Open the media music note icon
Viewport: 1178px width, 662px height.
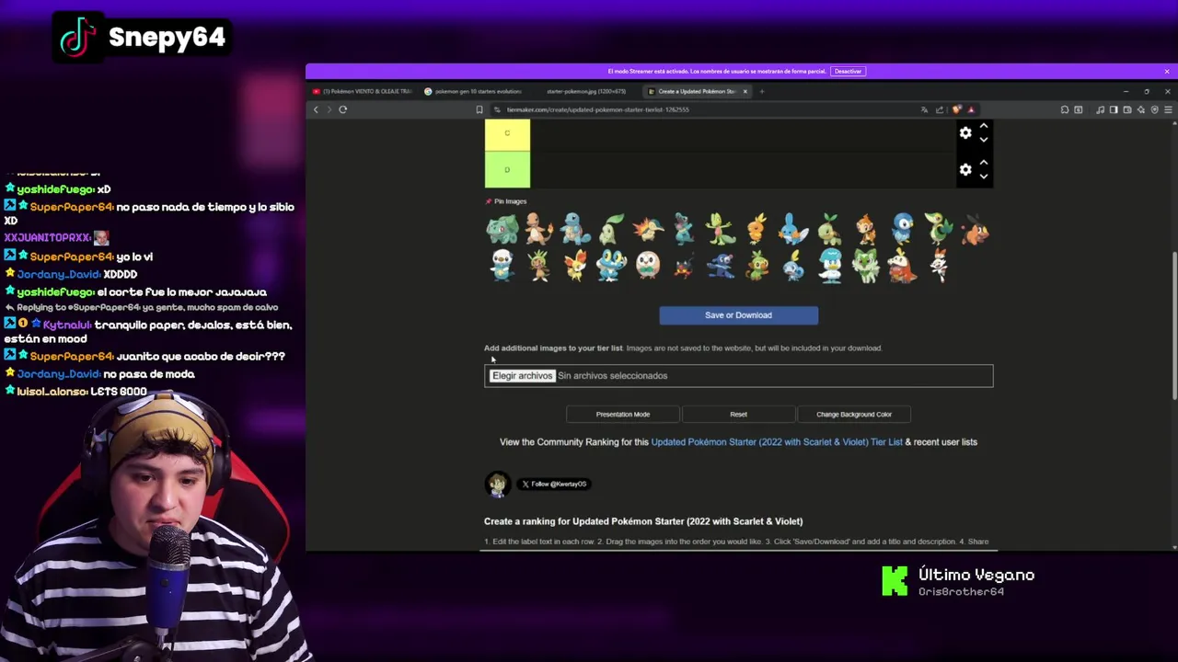tap(1100, 109)
